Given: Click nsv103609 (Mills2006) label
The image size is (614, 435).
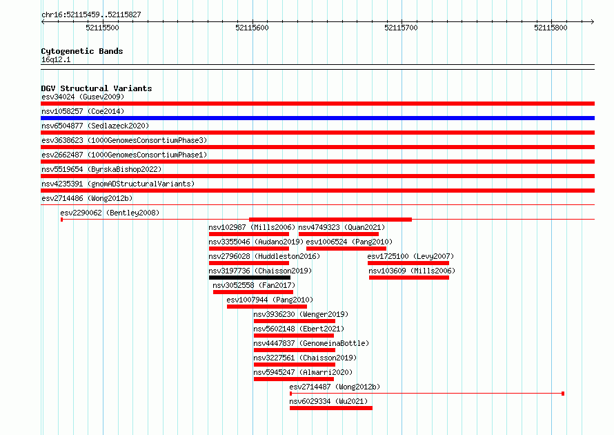Looking at the screenshot, I should pyautogui.click(x=412, y=271).
